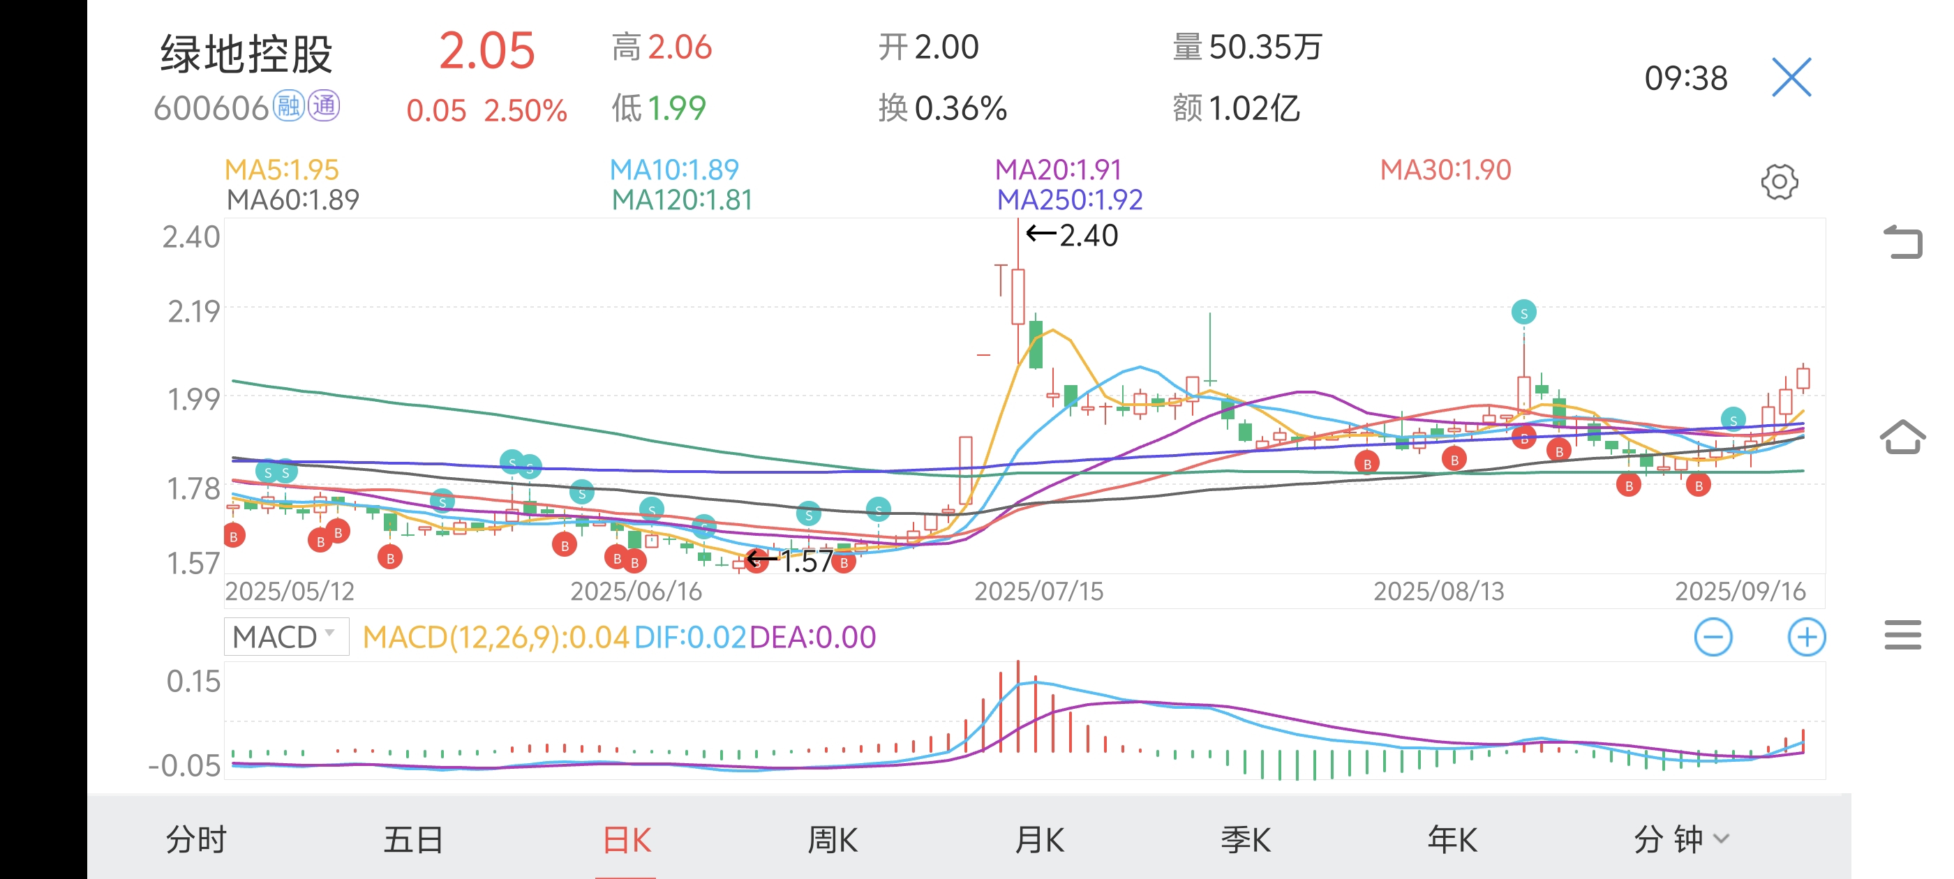Select the 日K daily candlestick tab
This screenshot has height=879, width=1954.
(627, 839)
